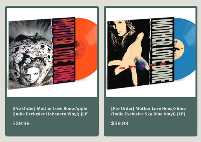Click the blonde face on Apple cover
The width and height of the screenshot is (201, 142).
tap(33, 75)
